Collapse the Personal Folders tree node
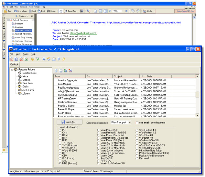The image size is (205, 177). 12,70
